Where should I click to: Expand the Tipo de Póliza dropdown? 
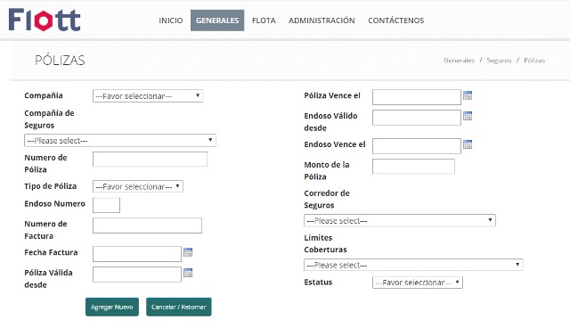click(138, 186)
